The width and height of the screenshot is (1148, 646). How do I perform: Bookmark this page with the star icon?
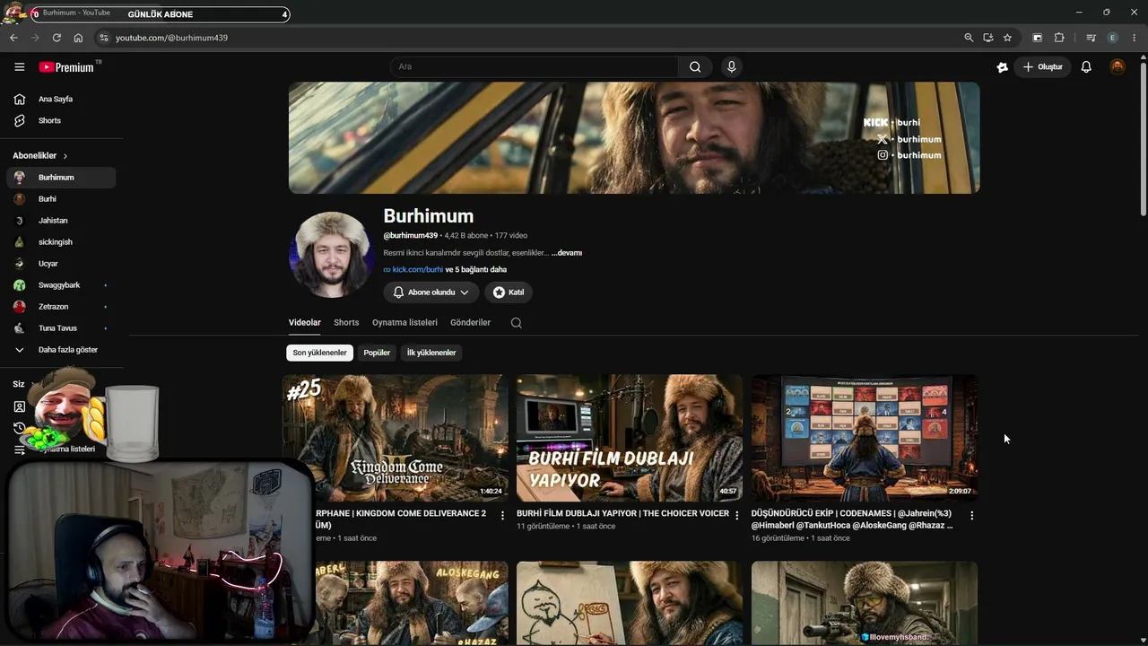click(1007, 38)
